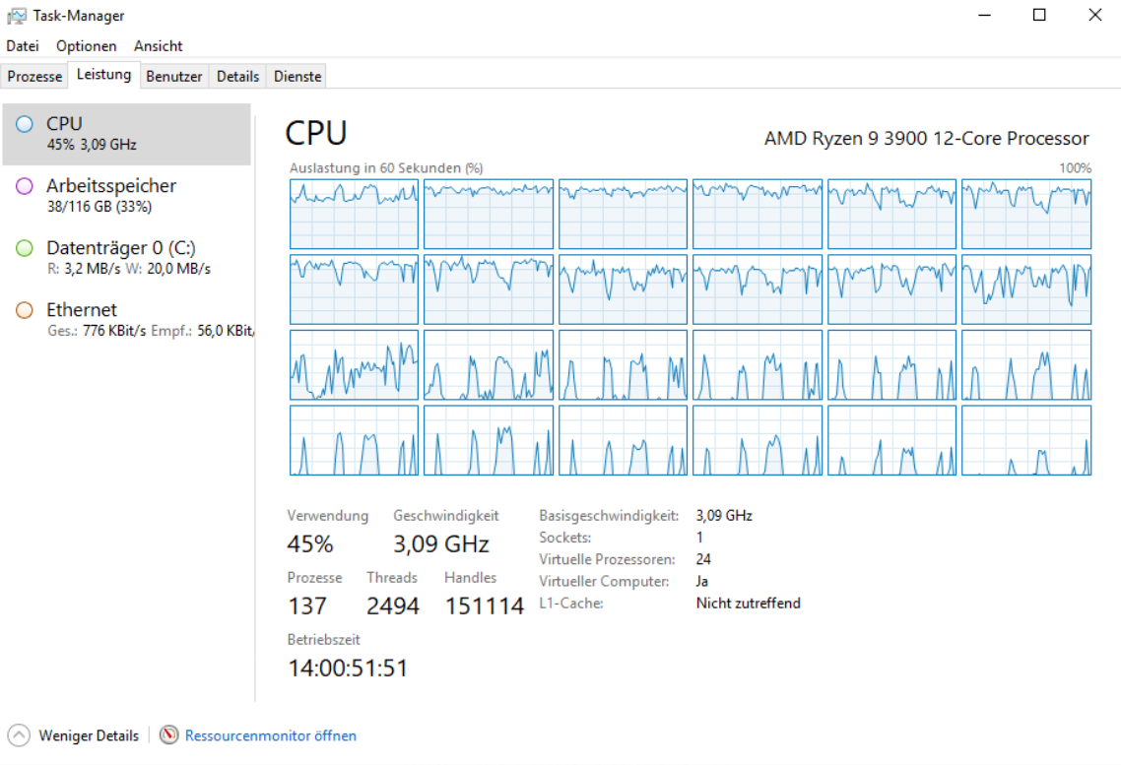Click the Ressourcenmonitor gauge icon
Viewport: 1121px width, 765px height.
pyautogui.click(x=169, y=735)
